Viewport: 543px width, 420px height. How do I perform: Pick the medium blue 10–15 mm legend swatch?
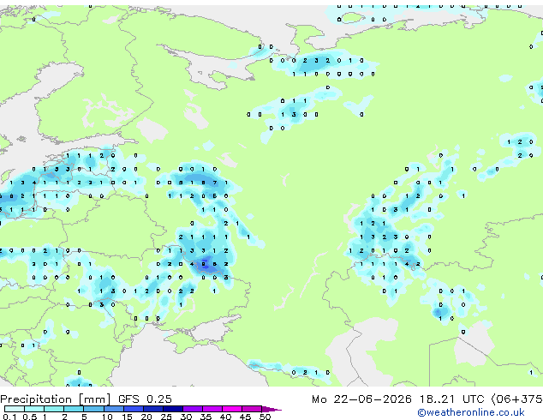pos(113,409)
